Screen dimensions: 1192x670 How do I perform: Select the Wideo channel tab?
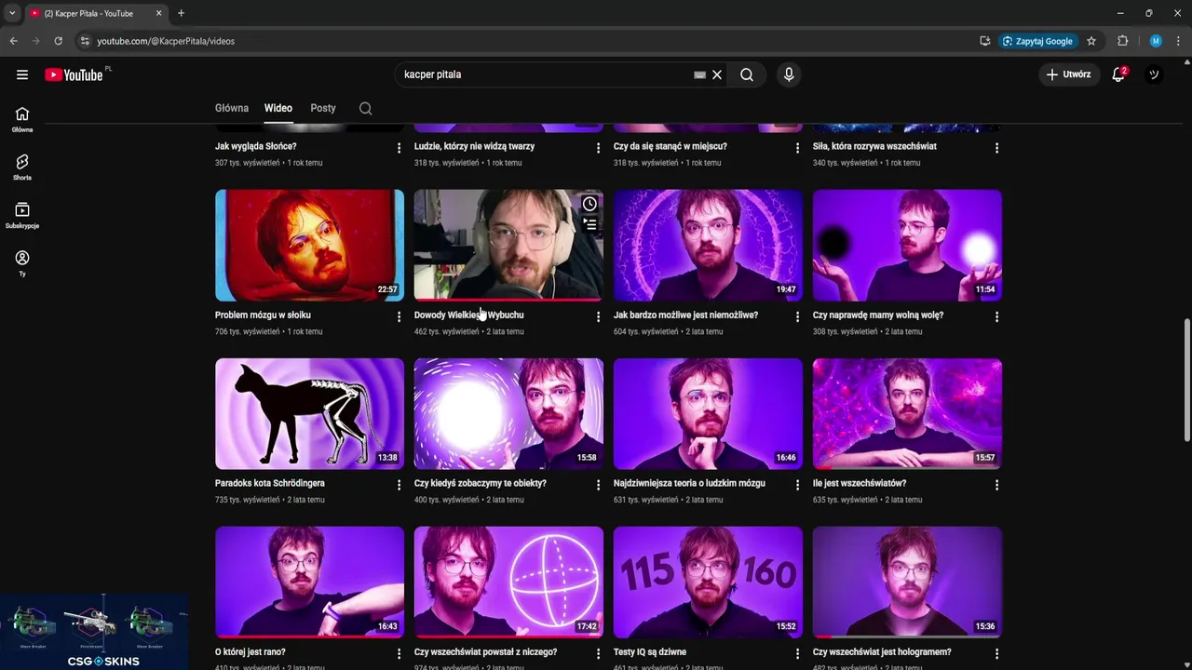pyautogui.click(x=278, y=108)
